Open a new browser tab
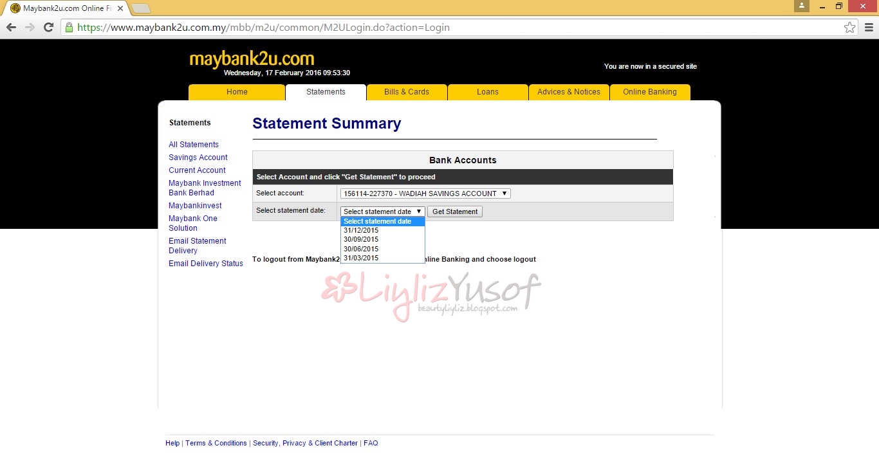This screenshot has height=468, width=879. (x=140, y=8)
